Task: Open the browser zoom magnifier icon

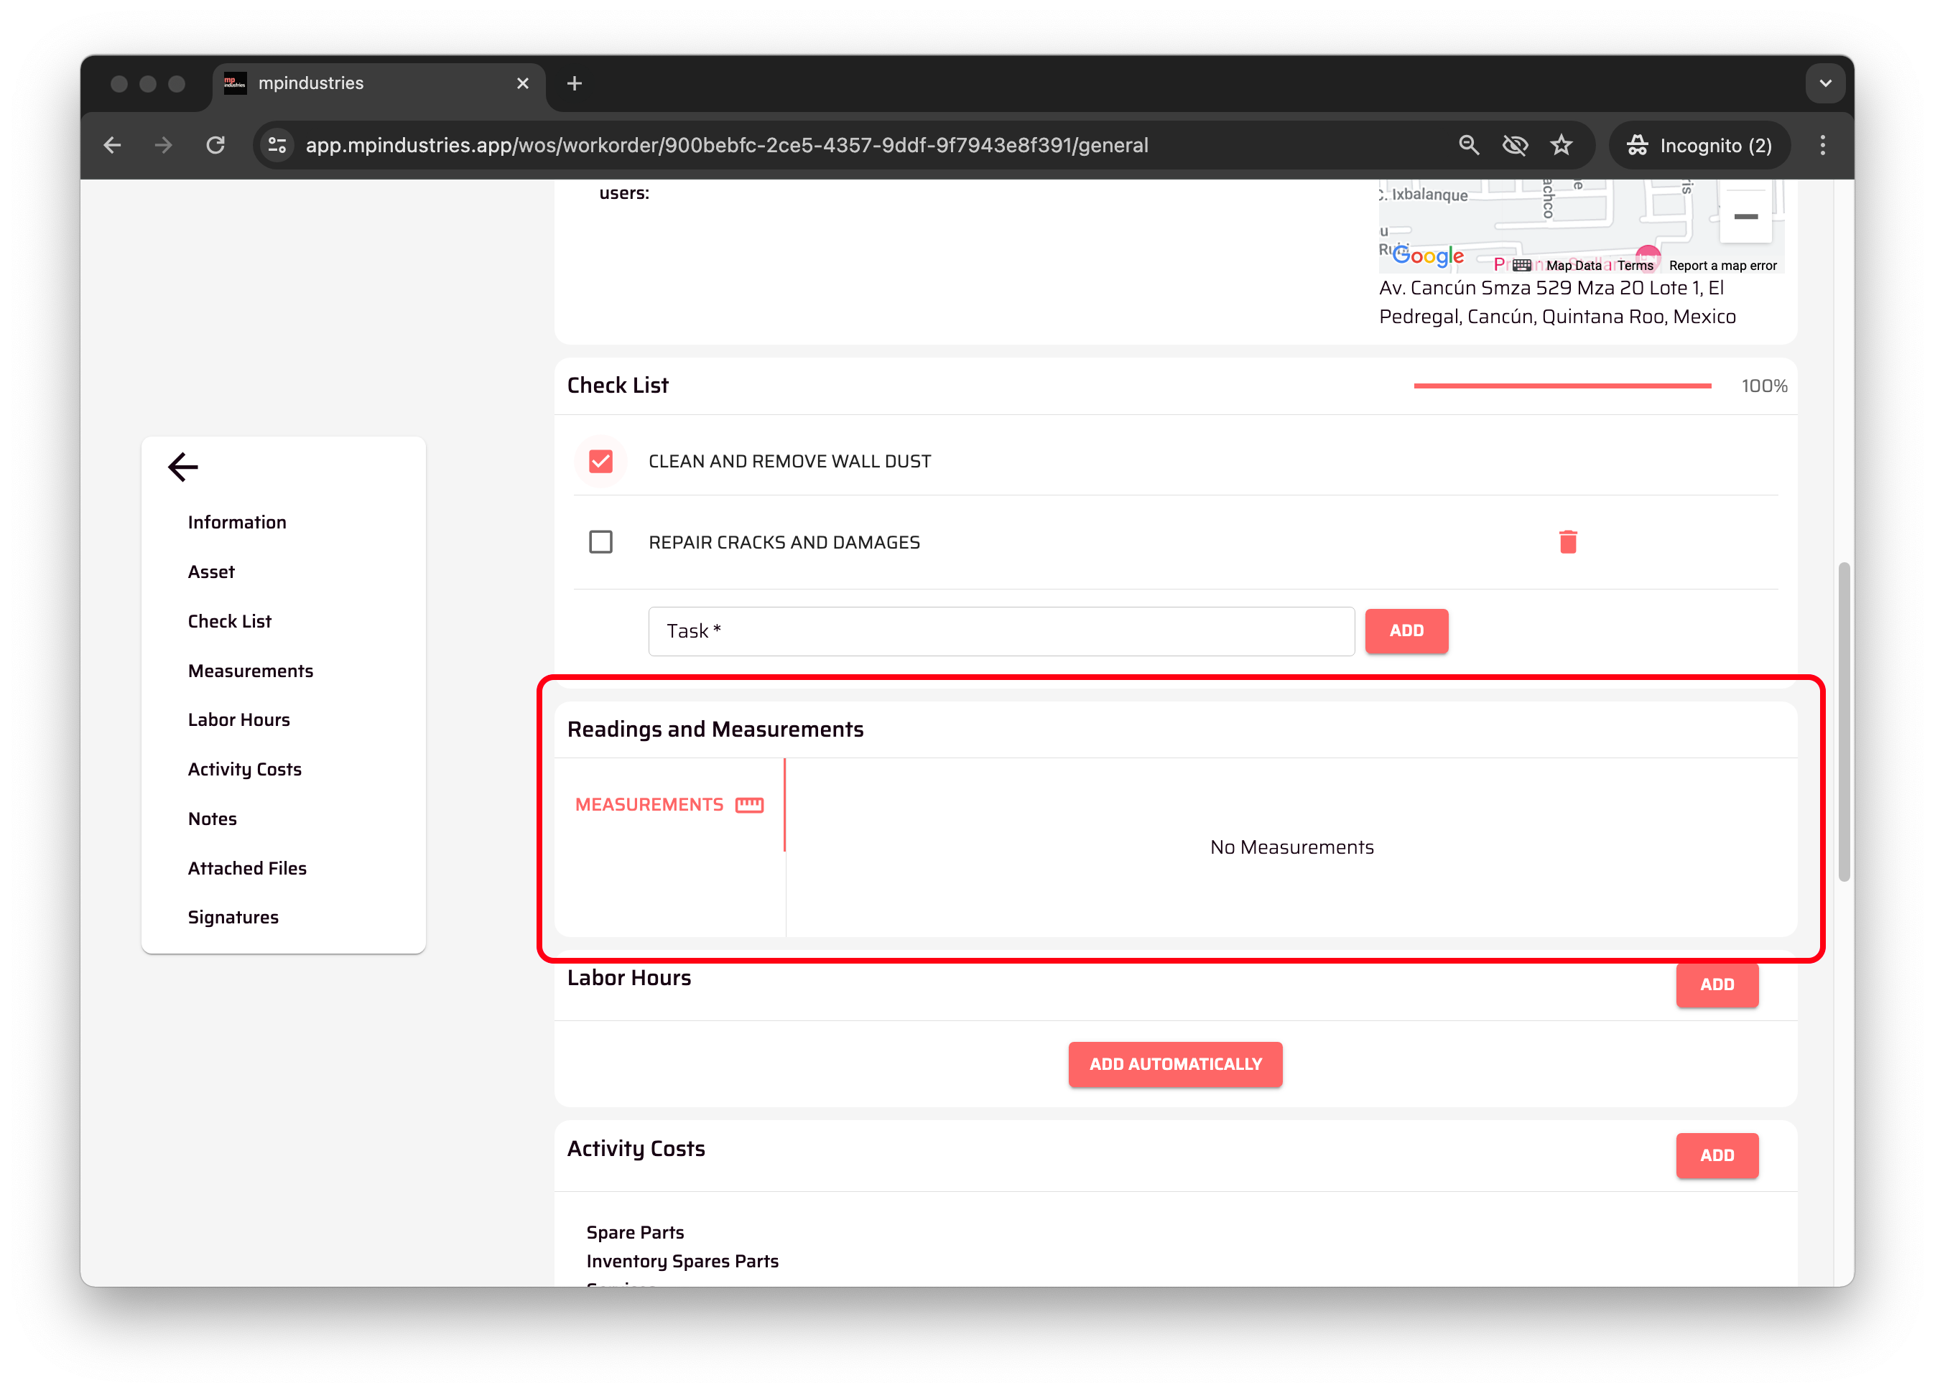Action: 1467,145
